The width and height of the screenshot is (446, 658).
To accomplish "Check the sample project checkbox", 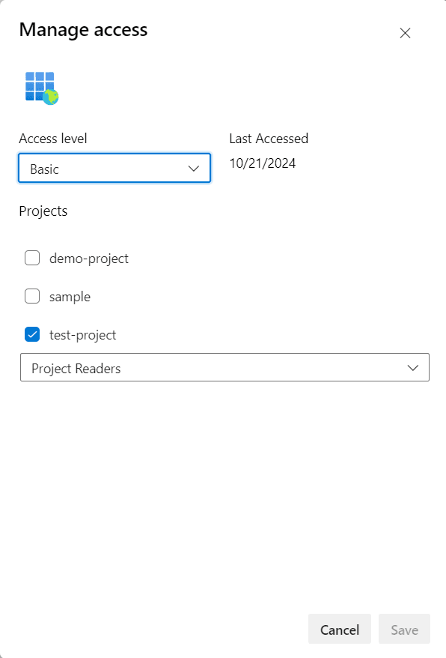I will click(x=32, y=295).
